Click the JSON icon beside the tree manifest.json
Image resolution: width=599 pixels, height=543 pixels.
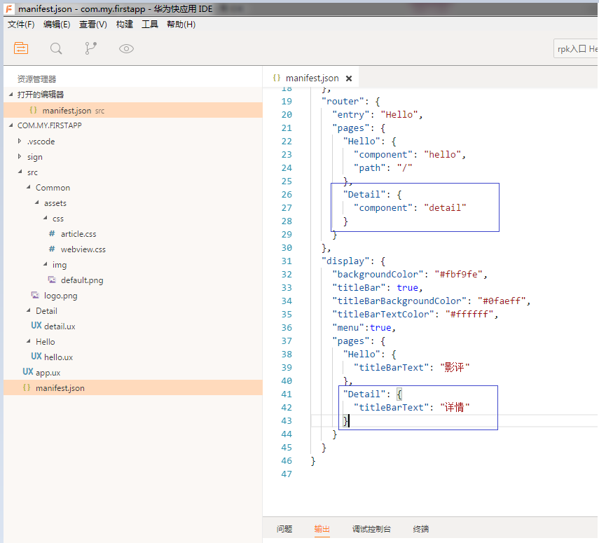(x=27, y=387)
